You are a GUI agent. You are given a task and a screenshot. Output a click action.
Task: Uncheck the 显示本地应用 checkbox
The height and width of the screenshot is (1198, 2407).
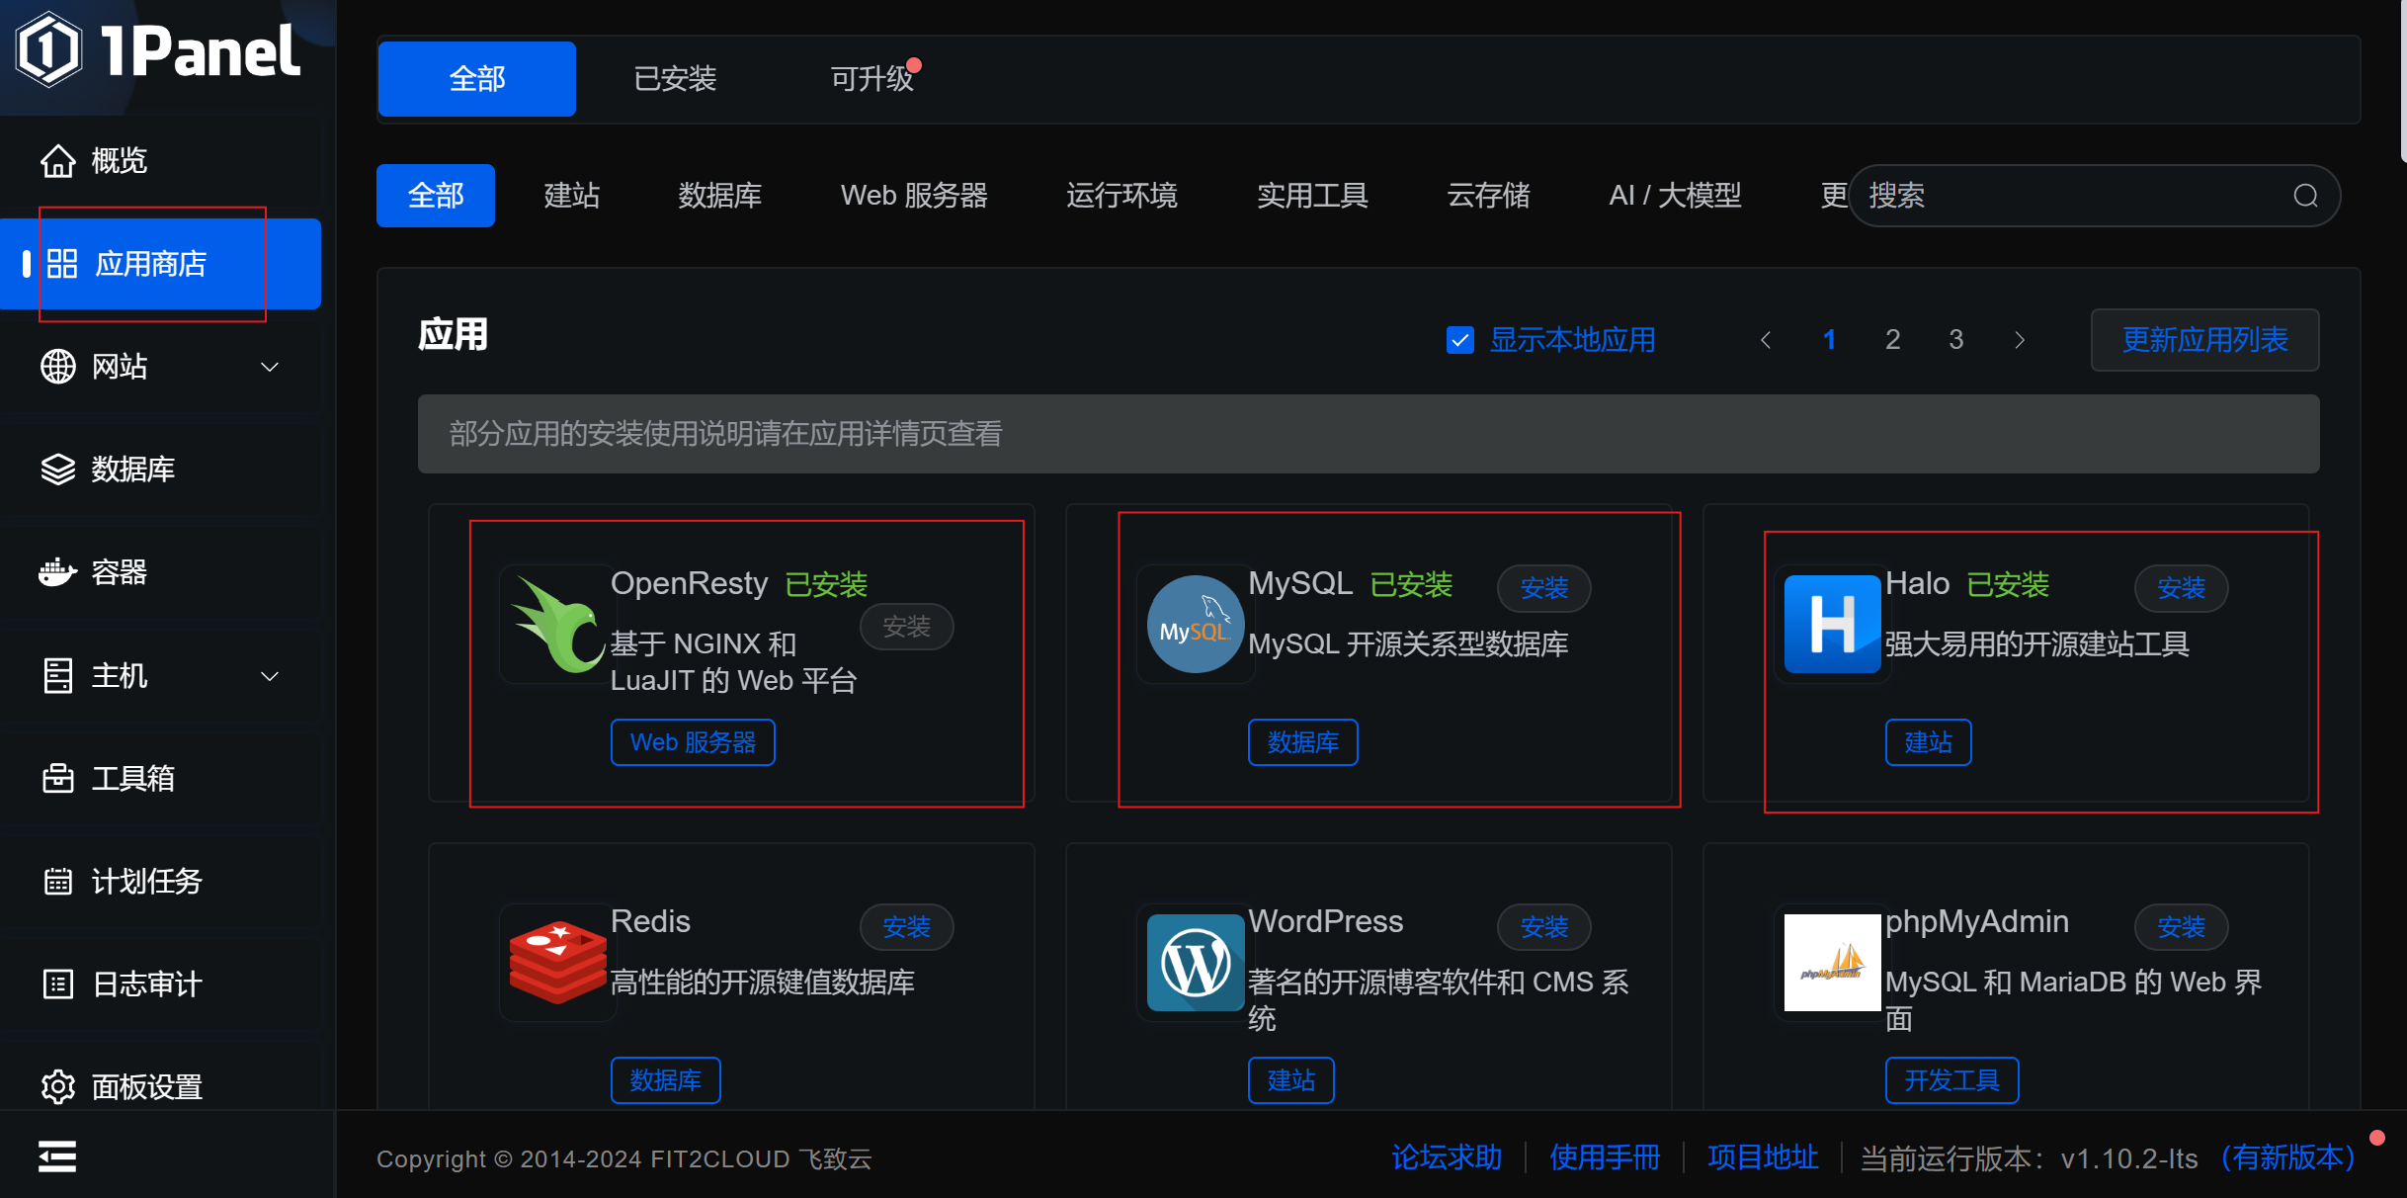[1459, 340]
